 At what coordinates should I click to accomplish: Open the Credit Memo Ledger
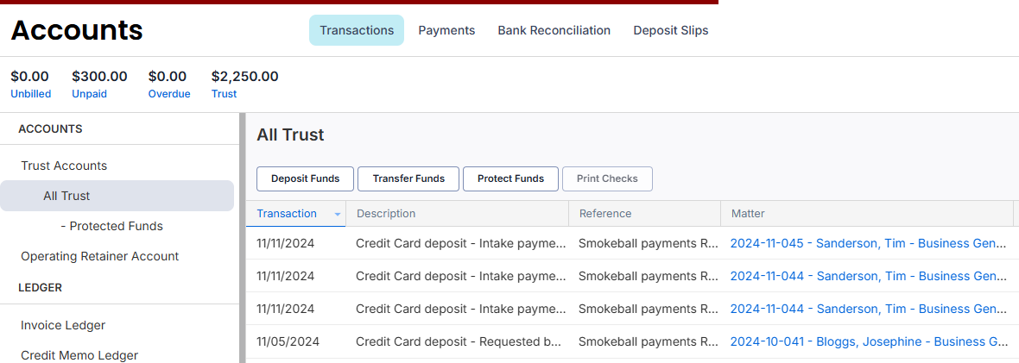[79, 355]
